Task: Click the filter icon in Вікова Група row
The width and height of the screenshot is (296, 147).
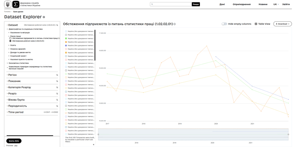Action: click(57, 100)
